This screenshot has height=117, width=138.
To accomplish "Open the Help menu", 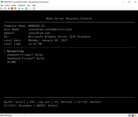I will click(34, 5).
